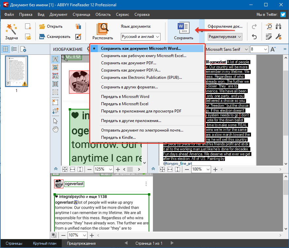Switch page panel to thumbnails view
289x248 pixels.
[x=6, y=49]
